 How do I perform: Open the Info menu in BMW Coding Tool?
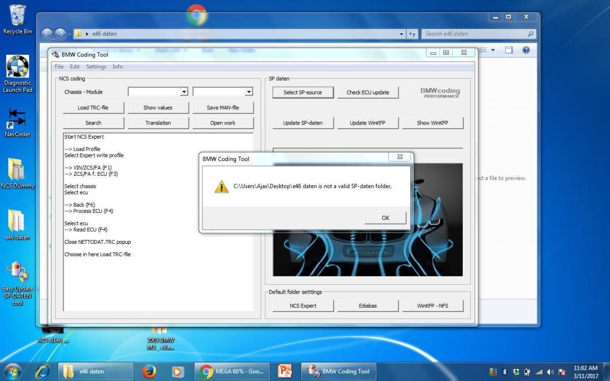pyautogui.click(x=117, y=67)
